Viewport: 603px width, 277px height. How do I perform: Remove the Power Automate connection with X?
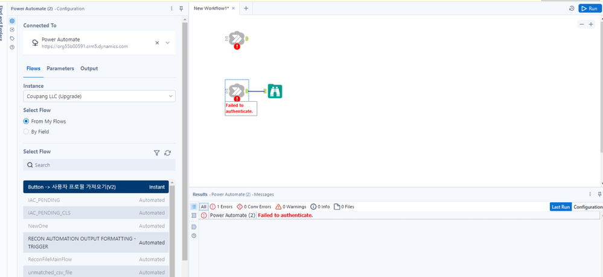157,43
